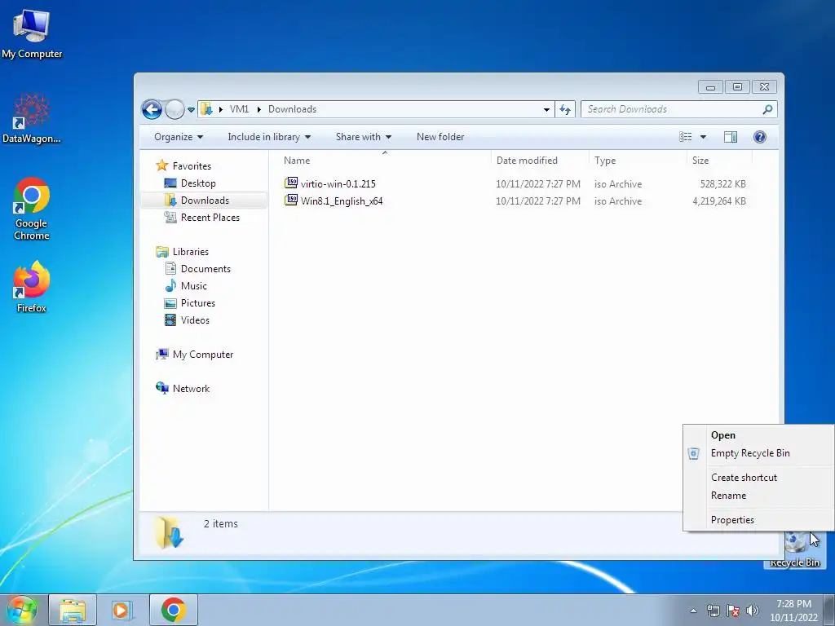This screenshot has width=835, height=626.
Task: Create a New folder
Action: [440, 137]
